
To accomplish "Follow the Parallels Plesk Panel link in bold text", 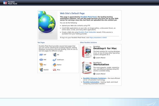I will 89,17.
